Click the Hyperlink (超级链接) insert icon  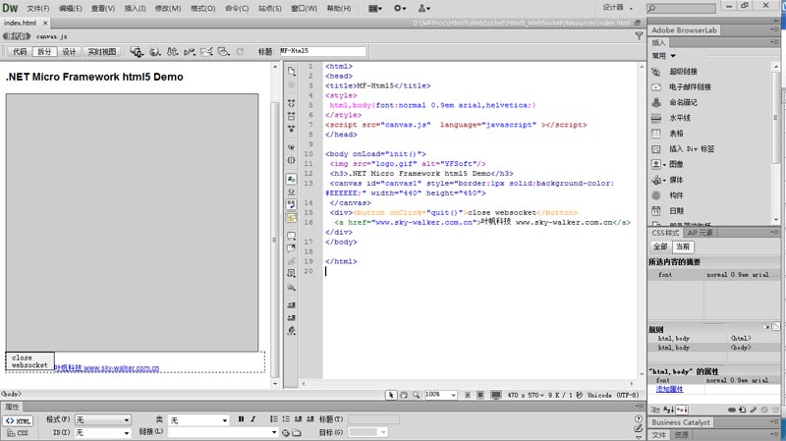(657, 71)
